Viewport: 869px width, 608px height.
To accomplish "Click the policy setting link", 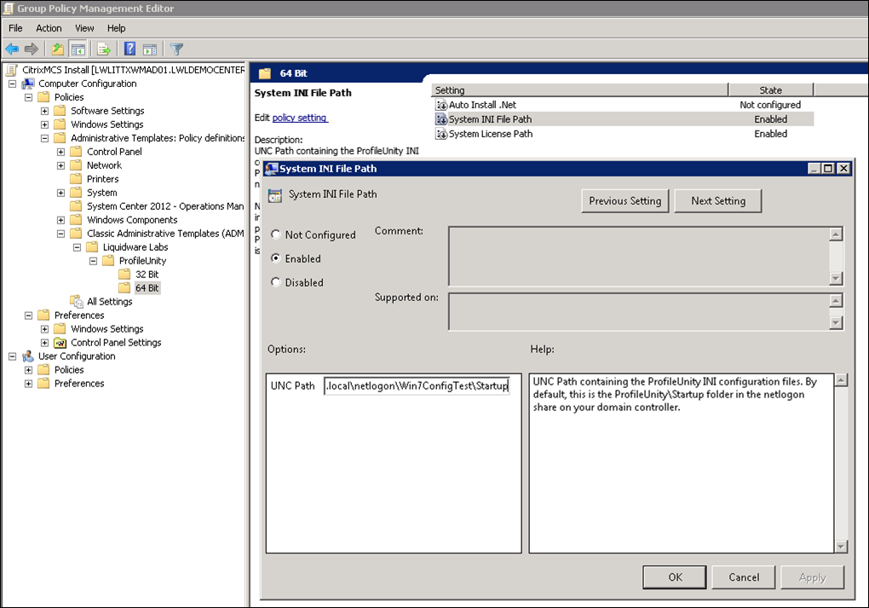I will pyautogui.click(x=299, y=118).
